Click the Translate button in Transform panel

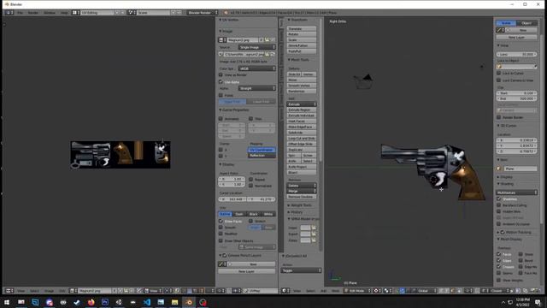(x=302, y=28)
